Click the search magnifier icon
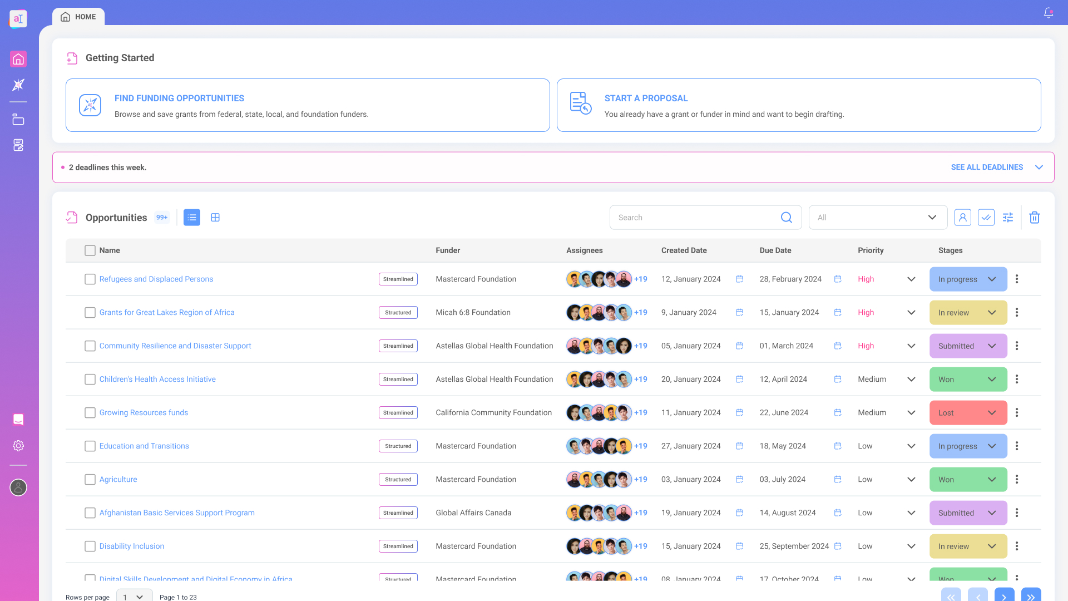The image size is (1068, 601). 787,218
